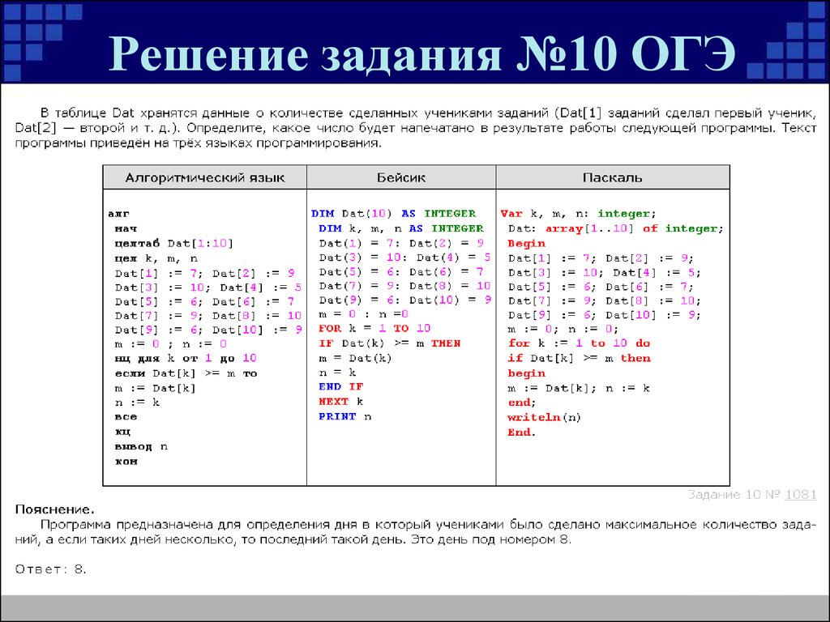Click the line "цел k, m, n"
The image size is (830, 622).
156,258
